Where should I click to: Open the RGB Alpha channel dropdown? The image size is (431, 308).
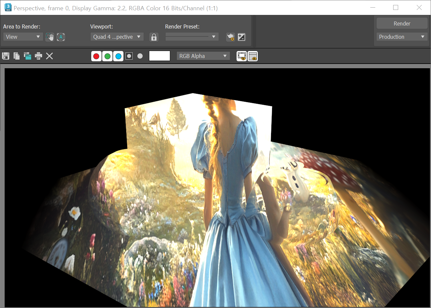(x=203, y=56)
